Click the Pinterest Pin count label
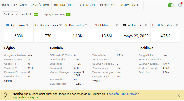This screenshot has height=101, width=184. [x=15, y=72]
